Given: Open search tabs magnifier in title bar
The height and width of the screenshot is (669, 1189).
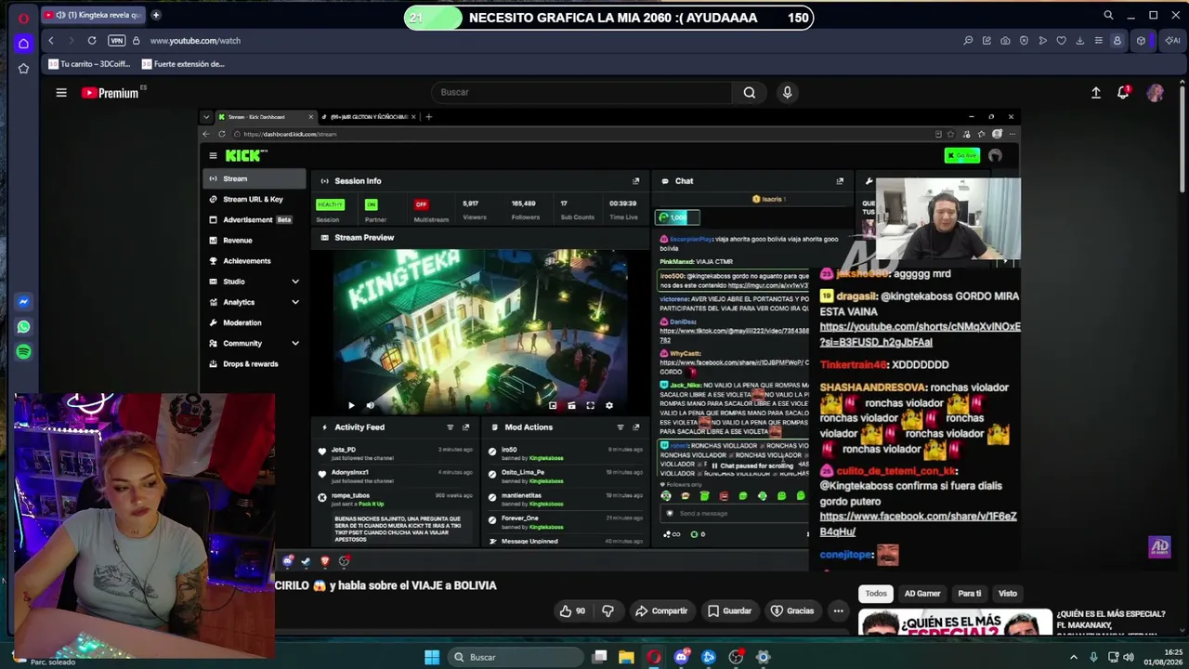Looking at the screenshot, I should (1108, 16).
